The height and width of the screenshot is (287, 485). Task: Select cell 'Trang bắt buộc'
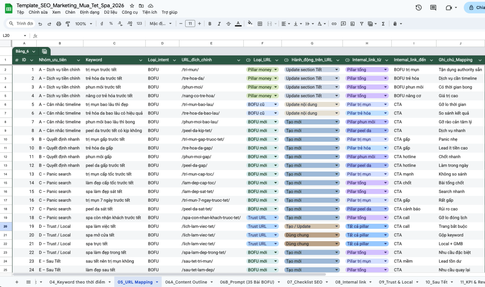coord(461,226)
